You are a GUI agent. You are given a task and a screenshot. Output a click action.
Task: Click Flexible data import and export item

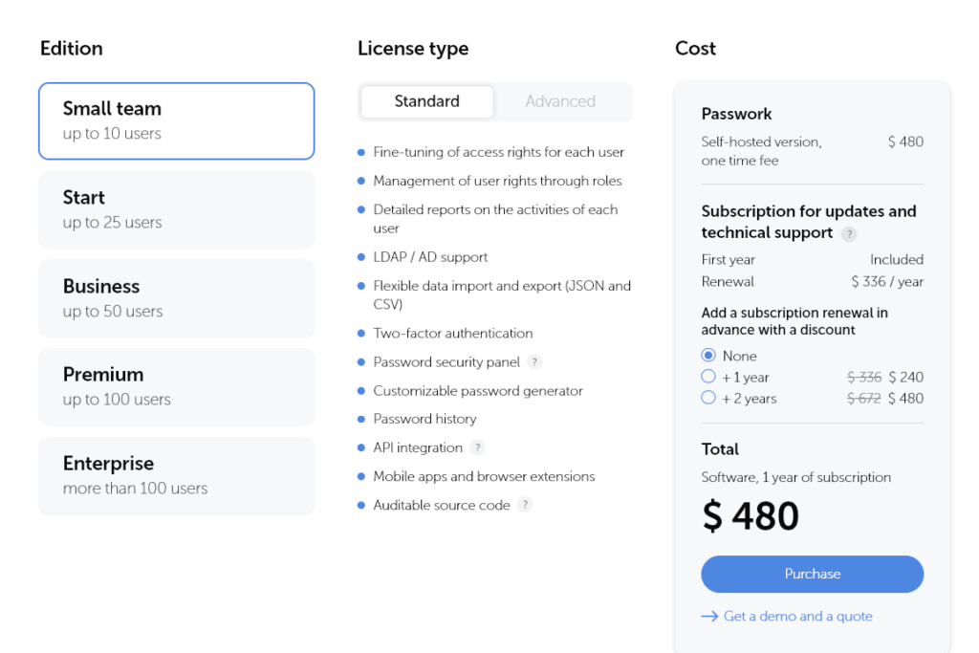[502, 295]
